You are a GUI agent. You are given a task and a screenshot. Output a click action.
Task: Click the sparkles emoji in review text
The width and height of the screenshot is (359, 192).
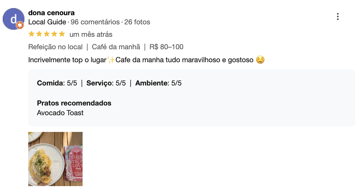[x=111, y=60]
